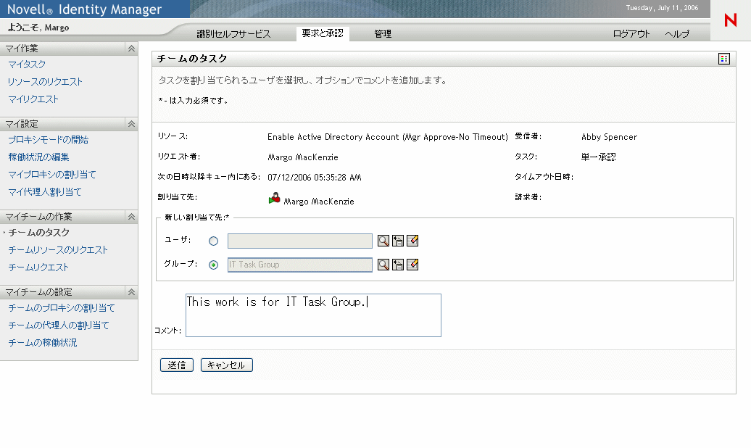Open the プロキシモードの開始 link
Viewport: 751px width, 448px height.
tap(48, 139)
